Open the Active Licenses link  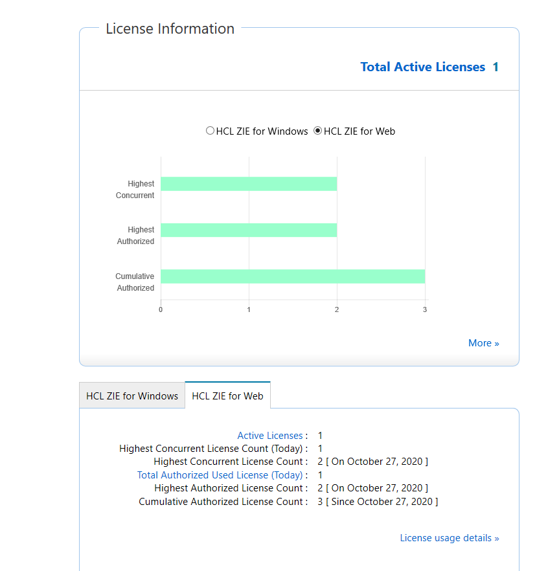click(x=270, y=436)
